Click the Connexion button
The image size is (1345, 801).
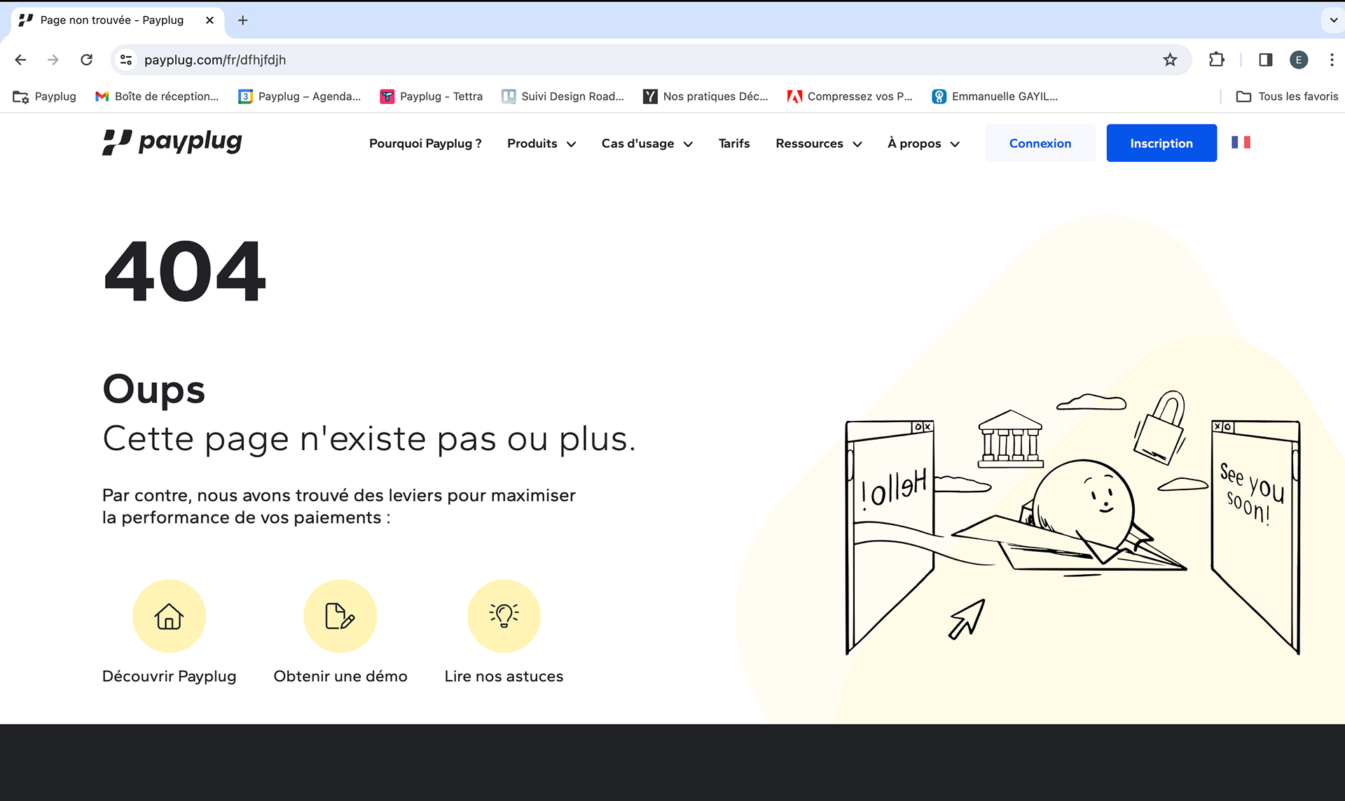[1040, 143]
